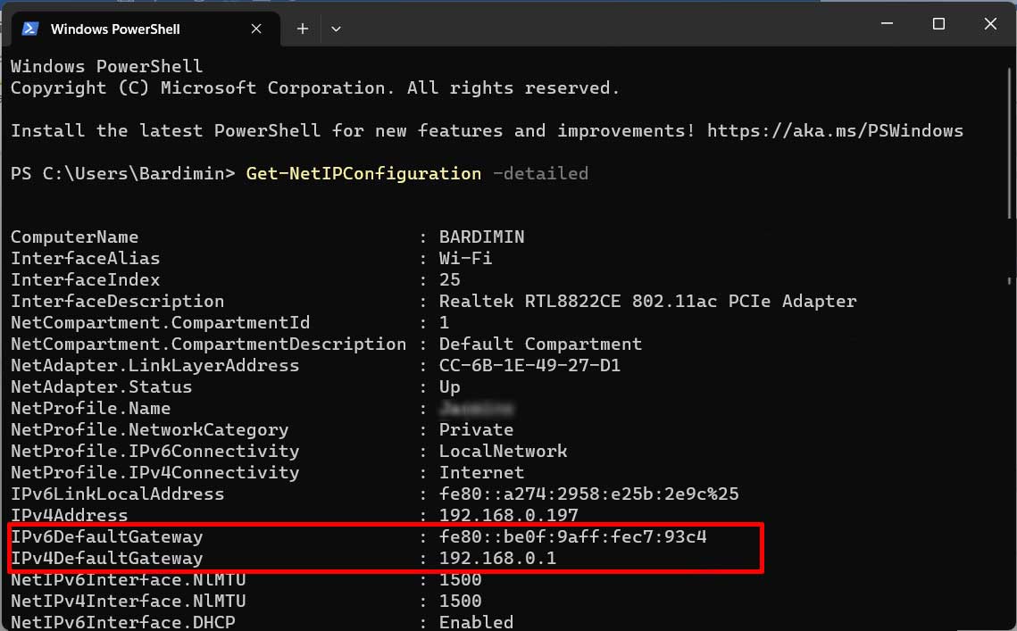The height and width of the screenshot is (631, 1017).
Task: Click the Realtek RTL8822CE adapter description
Action: pyautogui.click(x=647, y=302)
